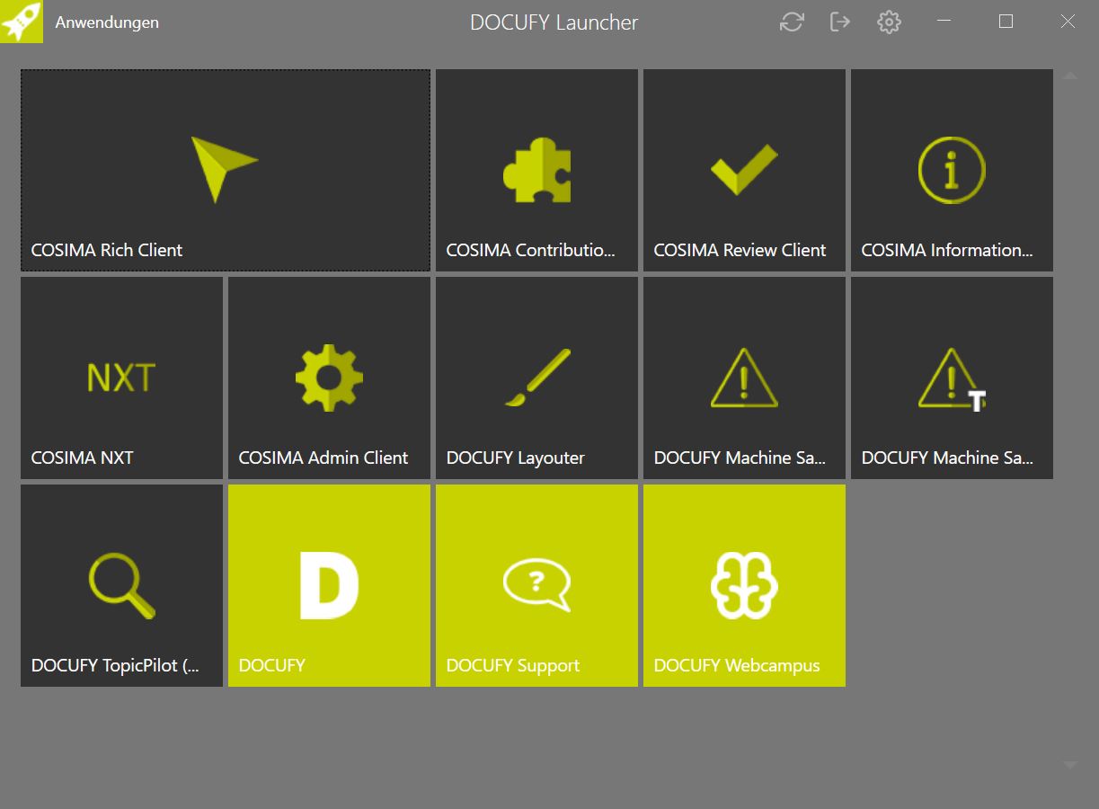Viewport: 1099px width, 809px height.
Task: Click the scrollbar up arrow
Action: point(1070,76)
